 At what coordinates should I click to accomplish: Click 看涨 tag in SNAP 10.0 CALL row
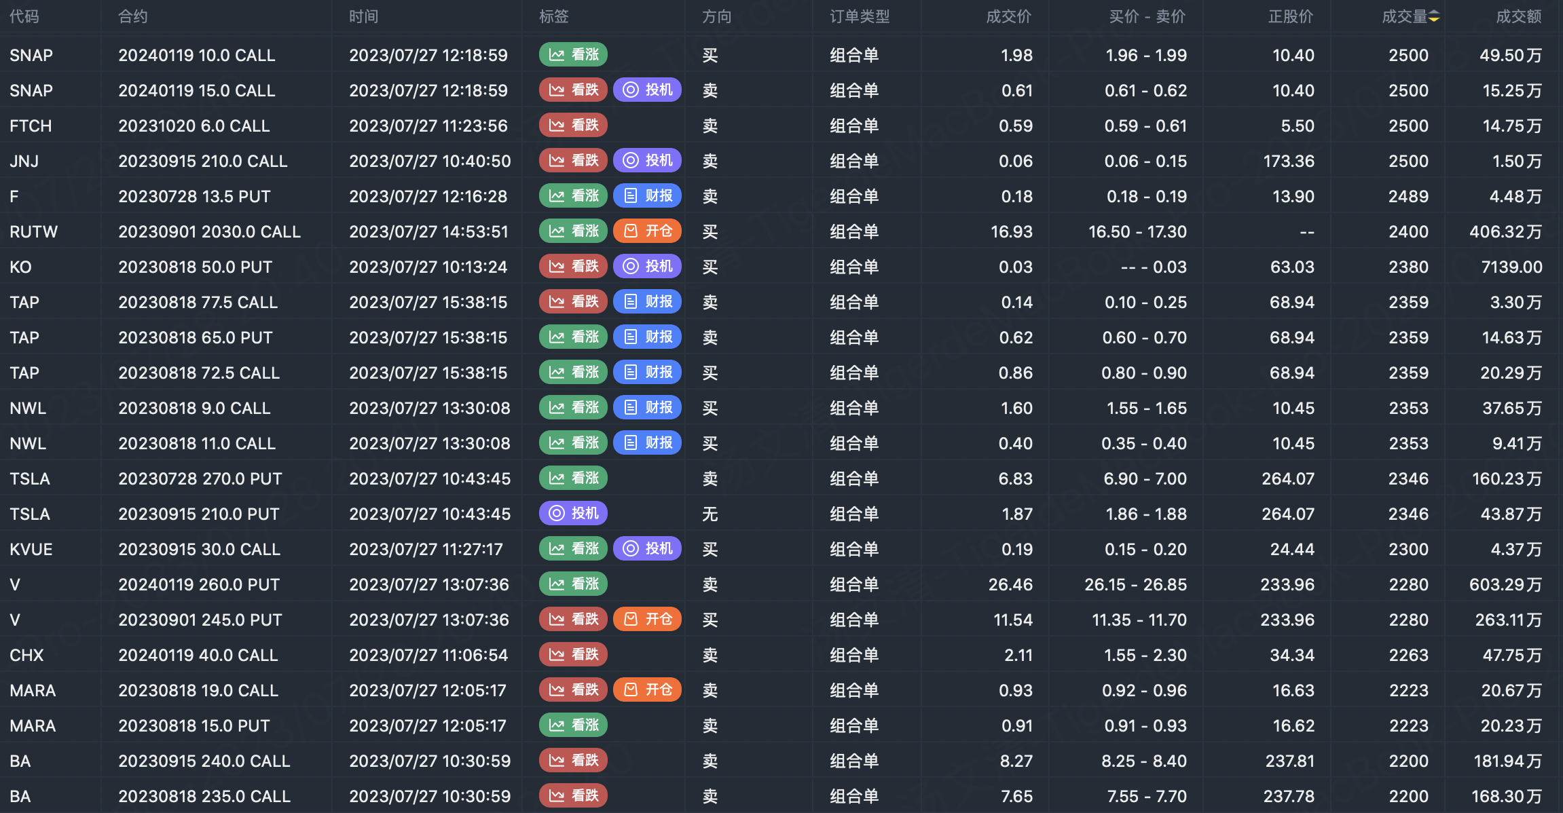pyautogui.click(x=573, y=55)
